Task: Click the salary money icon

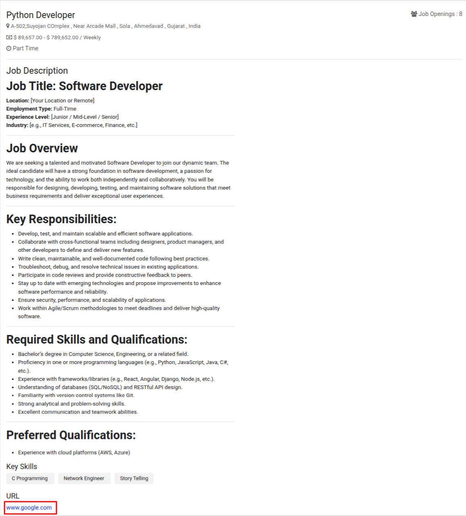Action: click(9, 37)
